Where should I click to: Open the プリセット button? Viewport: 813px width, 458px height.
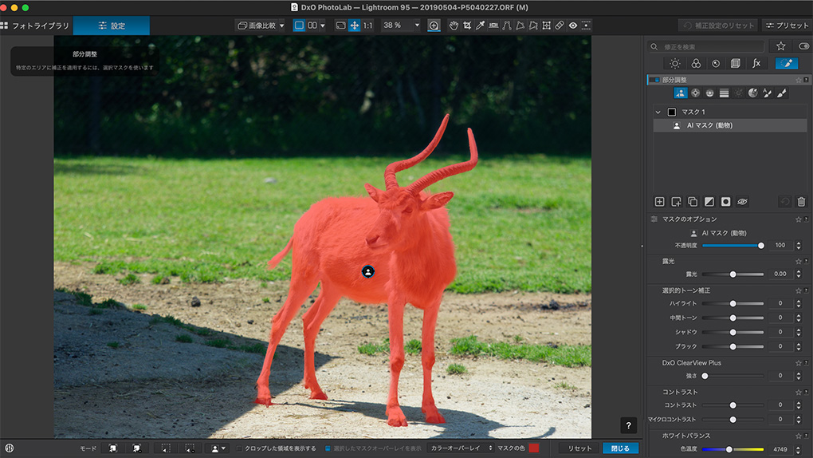pyautogui.click(x=787, y=26)
